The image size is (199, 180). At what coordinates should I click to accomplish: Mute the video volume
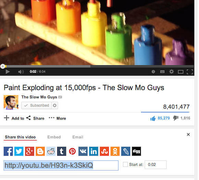(21, 72)
